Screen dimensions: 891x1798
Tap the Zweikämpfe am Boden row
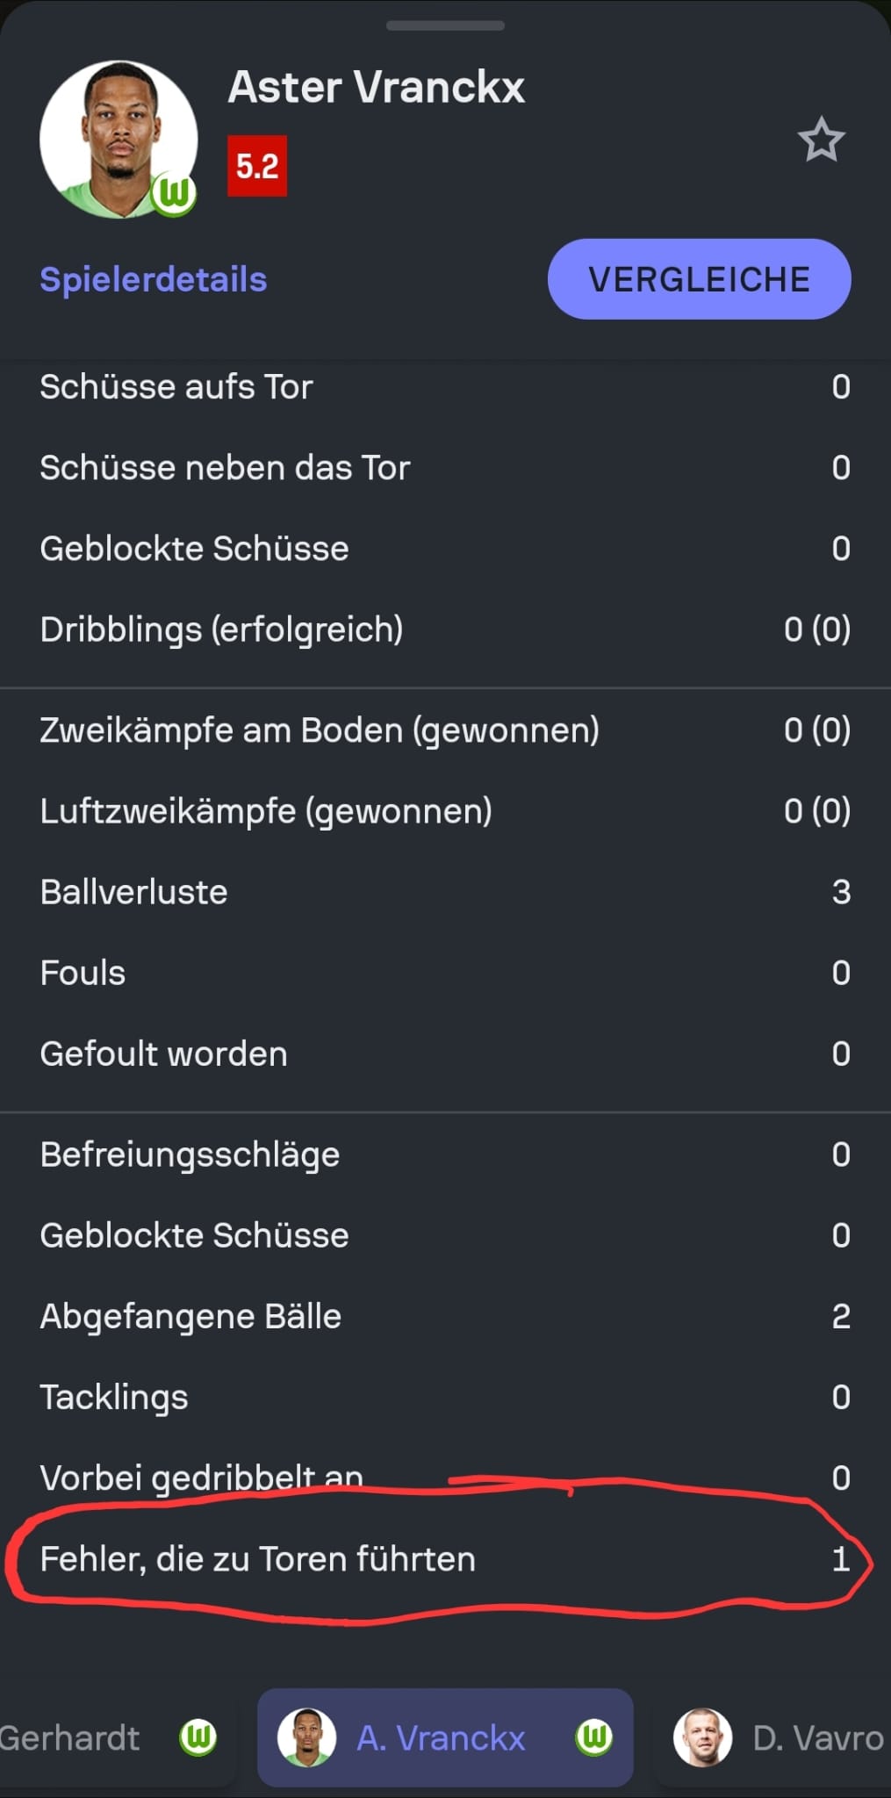click(445, 730)
